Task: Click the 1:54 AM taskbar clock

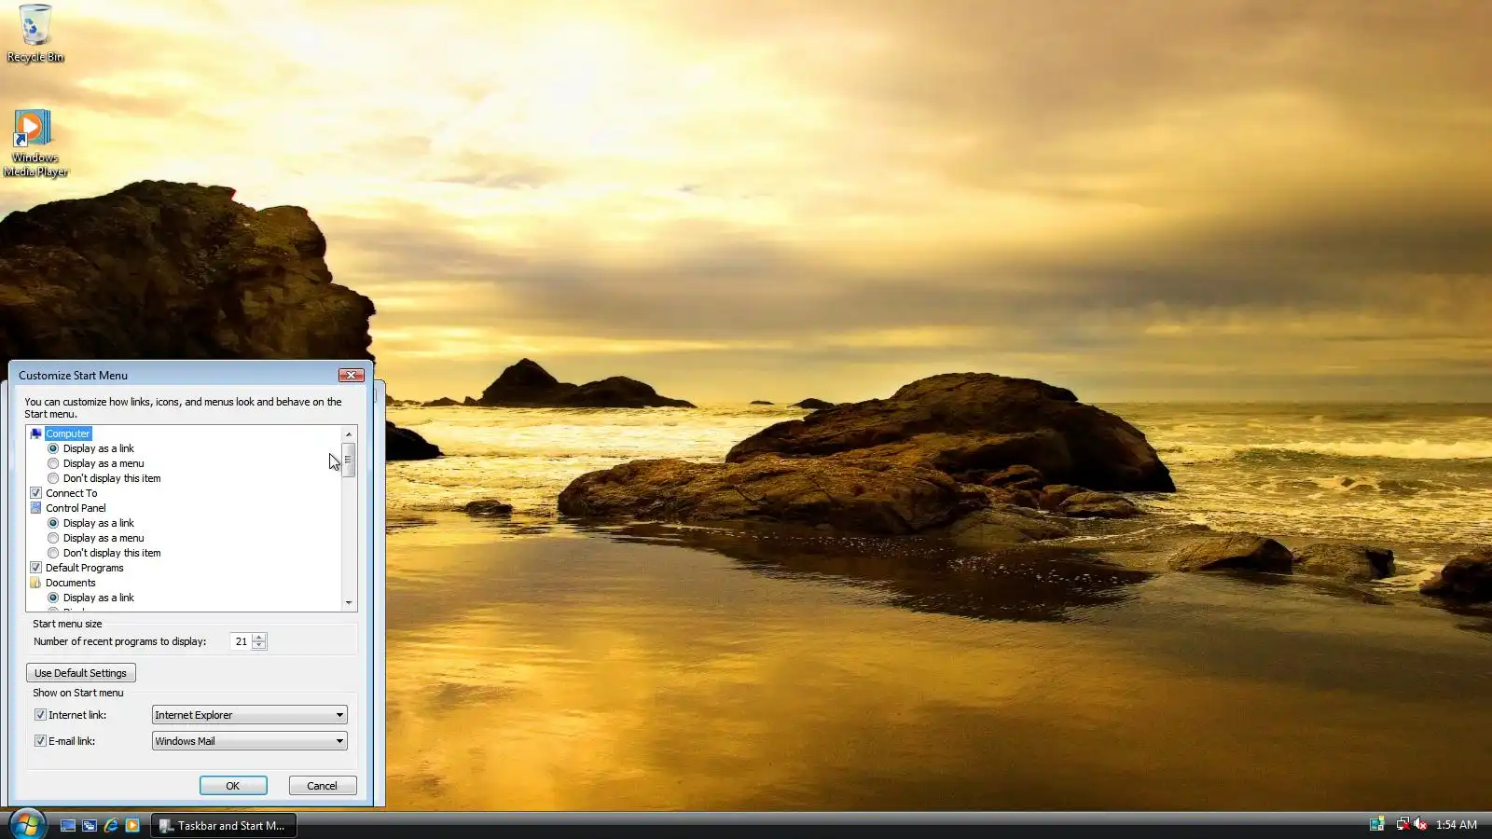Action: click(x=1457, y=825)
